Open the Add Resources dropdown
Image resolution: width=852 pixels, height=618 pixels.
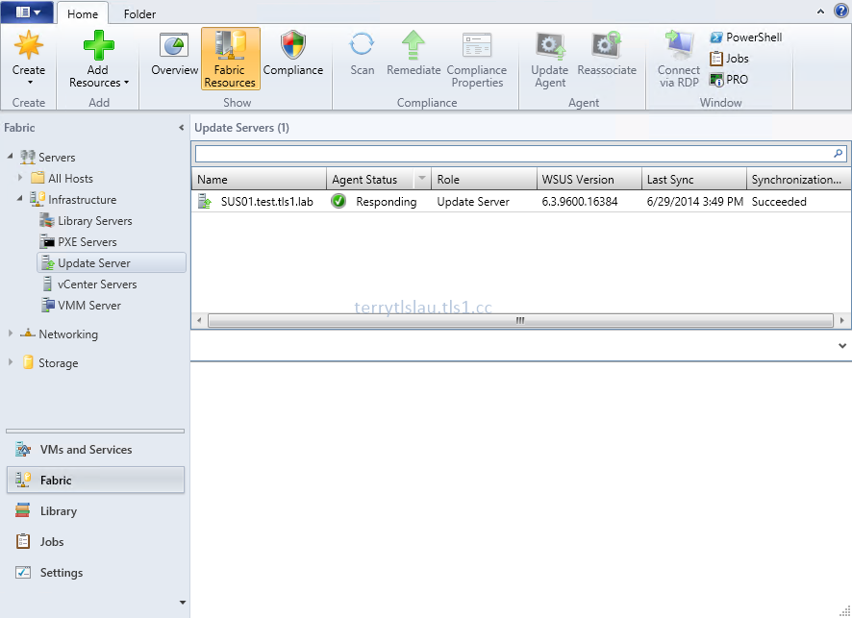[x=97, y=58]
